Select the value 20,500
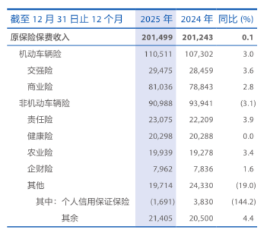This screenshot has width=263, height=235. 201,219
